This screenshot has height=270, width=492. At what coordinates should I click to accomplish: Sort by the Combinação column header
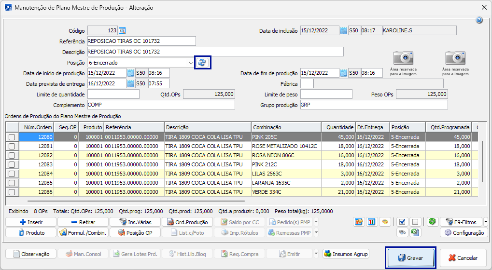point(285,127)
